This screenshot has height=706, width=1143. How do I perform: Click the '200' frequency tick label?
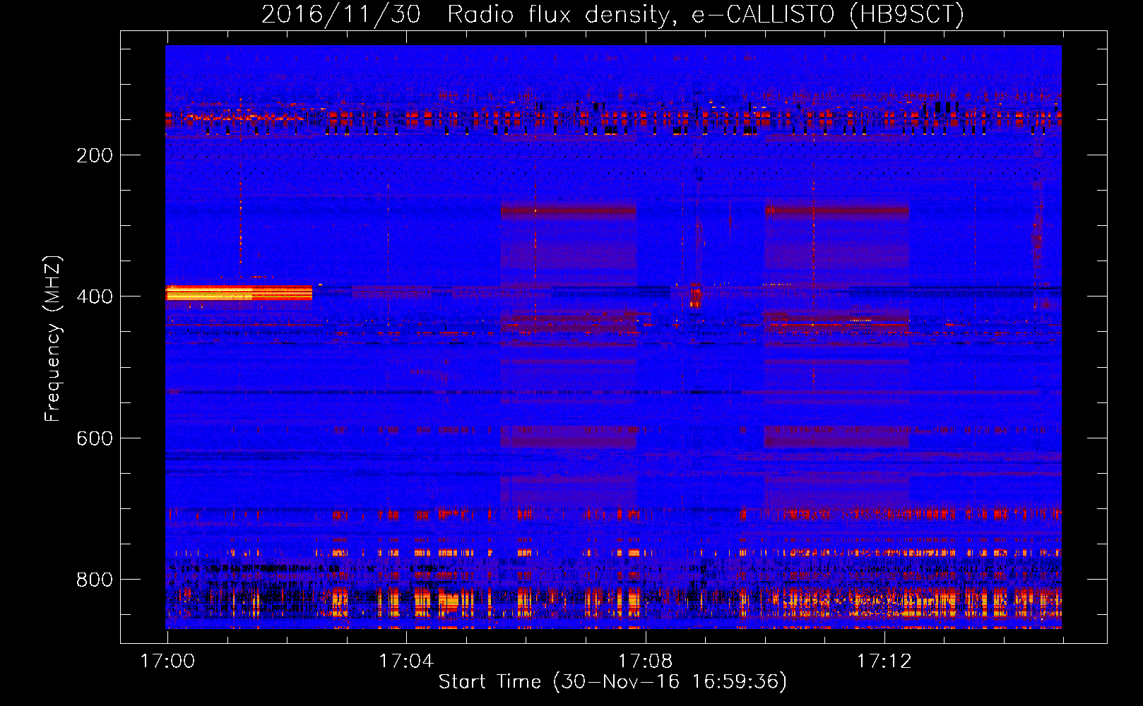point(95,155)
